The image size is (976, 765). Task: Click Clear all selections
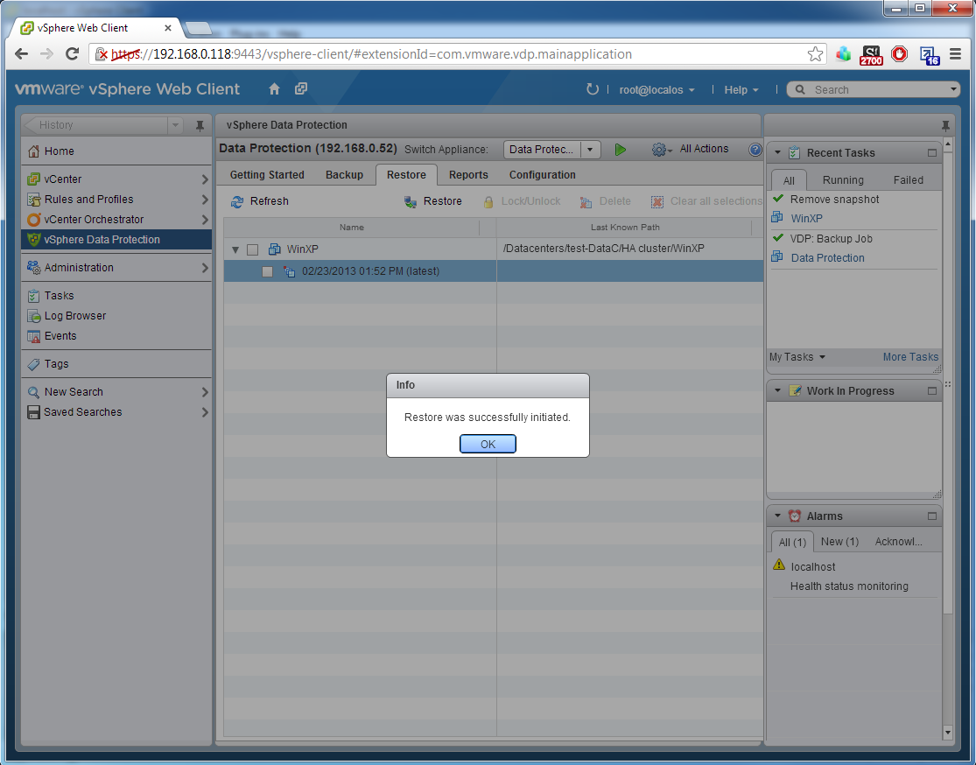(x=706, y=201)
